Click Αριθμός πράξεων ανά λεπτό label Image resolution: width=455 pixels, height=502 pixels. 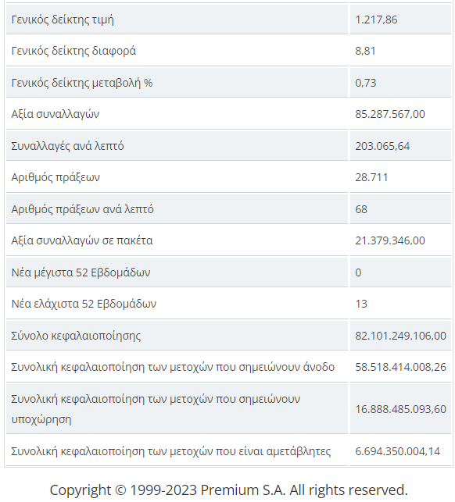(x=82, y=209)
